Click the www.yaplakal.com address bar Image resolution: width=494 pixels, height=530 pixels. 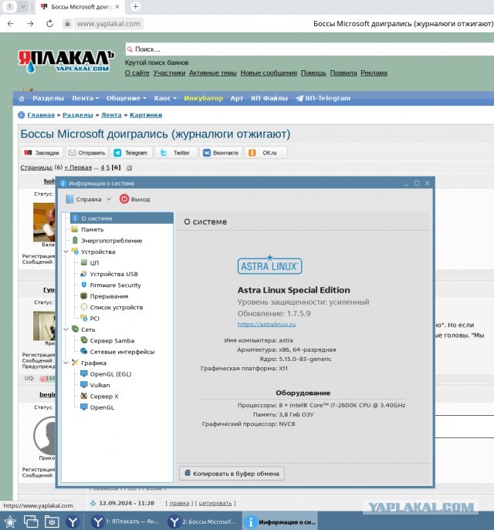(x=108, y=24)
